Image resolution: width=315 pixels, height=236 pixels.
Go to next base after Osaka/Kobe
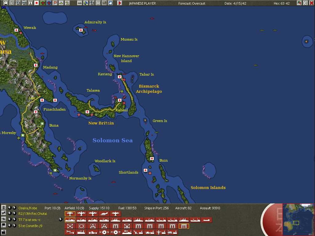[14, 208]
